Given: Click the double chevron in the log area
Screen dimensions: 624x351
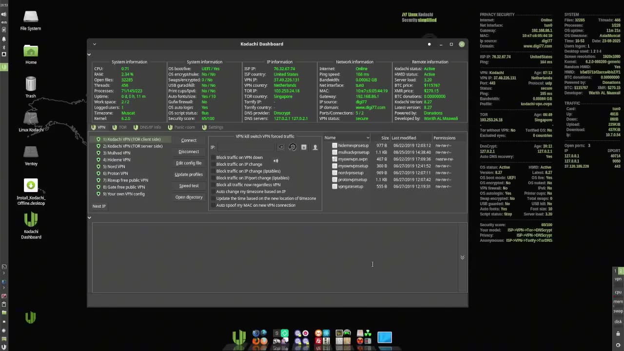Looking at the screenshot, I should [462, 257].
